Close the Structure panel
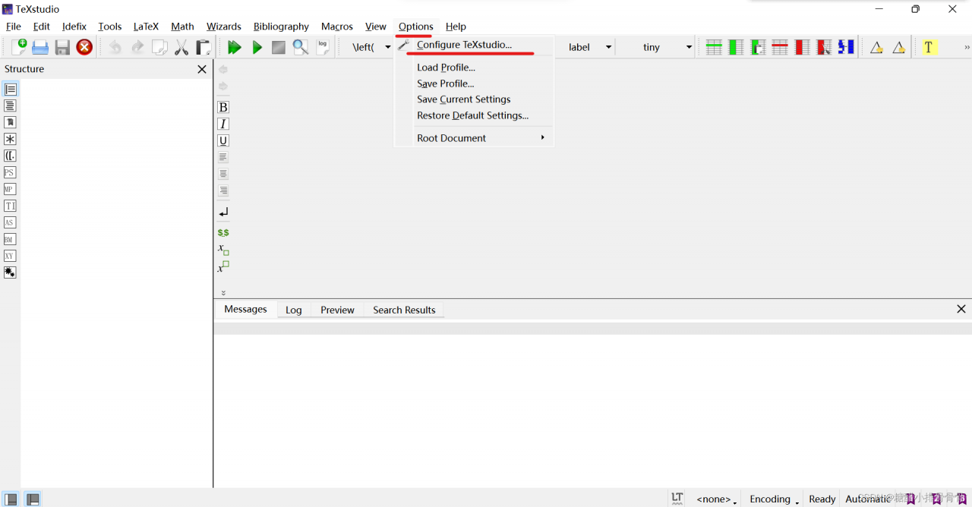This screenshot has width=972, height=507. coord(202,69)
